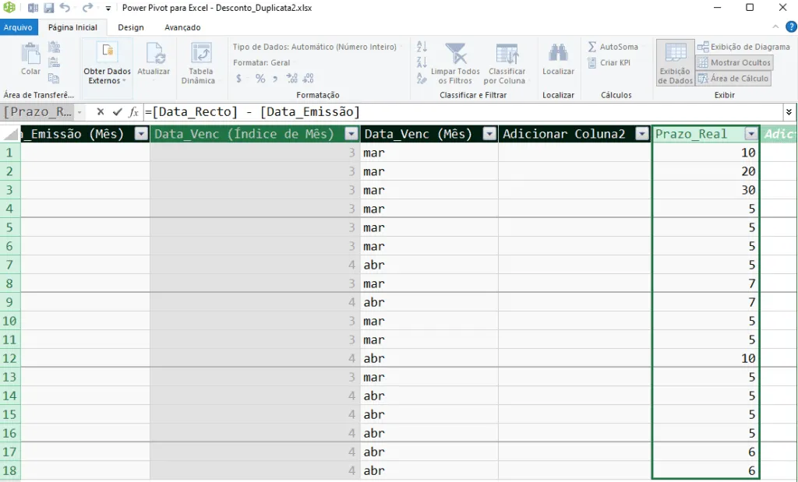Apply percent format
This screenshot has width=798, height=482.
coord(260,79)
